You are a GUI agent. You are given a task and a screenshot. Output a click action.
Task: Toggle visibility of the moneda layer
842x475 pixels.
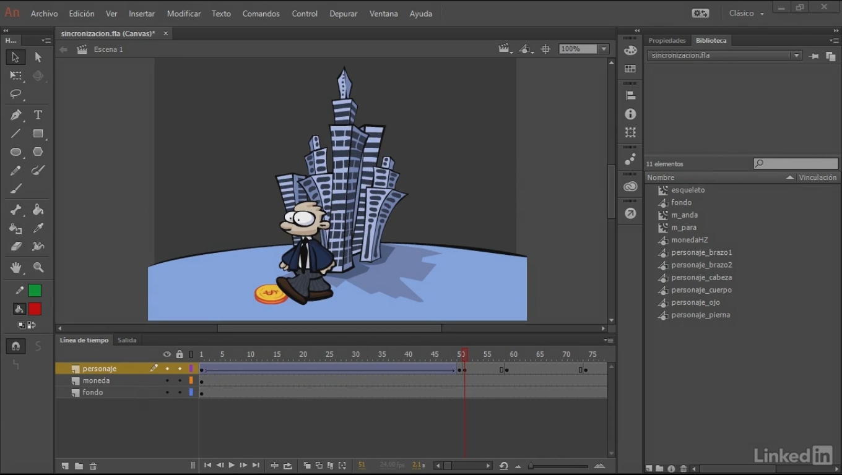(167, 380)
